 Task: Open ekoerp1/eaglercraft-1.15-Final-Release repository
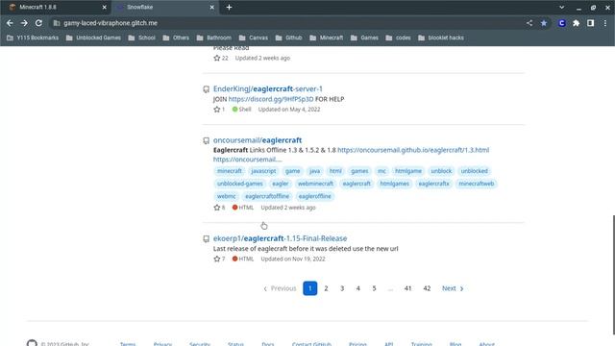tap(280, 238)
